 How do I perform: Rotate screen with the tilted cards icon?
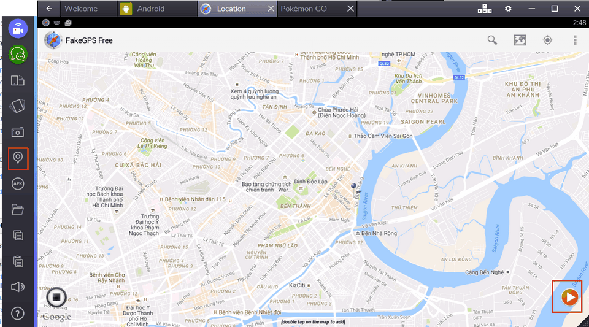[x=18, y=106]
